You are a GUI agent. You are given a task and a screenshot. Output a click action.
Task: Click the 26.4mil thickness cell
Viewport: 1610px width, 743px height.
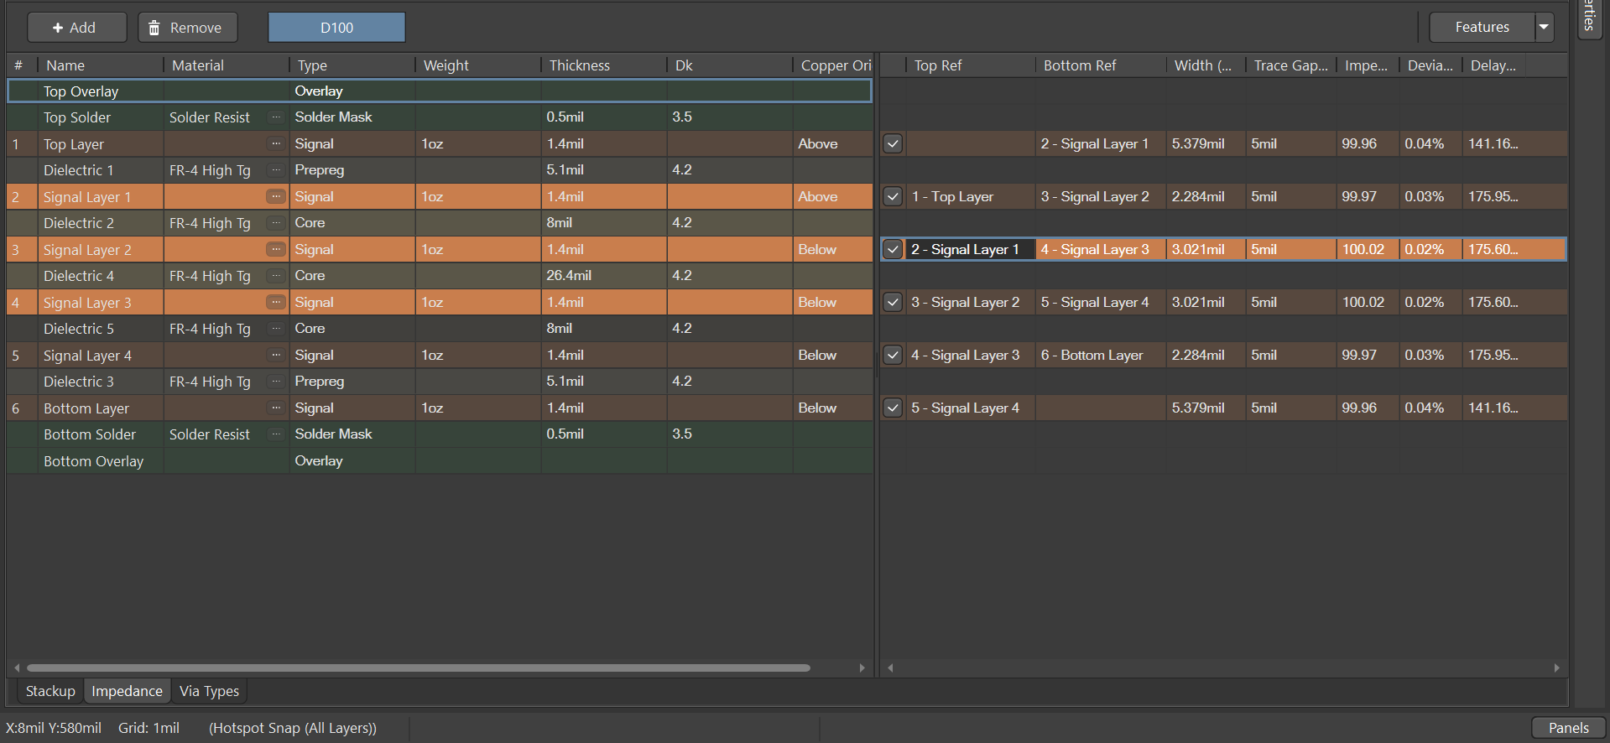[x=603, y=276]
